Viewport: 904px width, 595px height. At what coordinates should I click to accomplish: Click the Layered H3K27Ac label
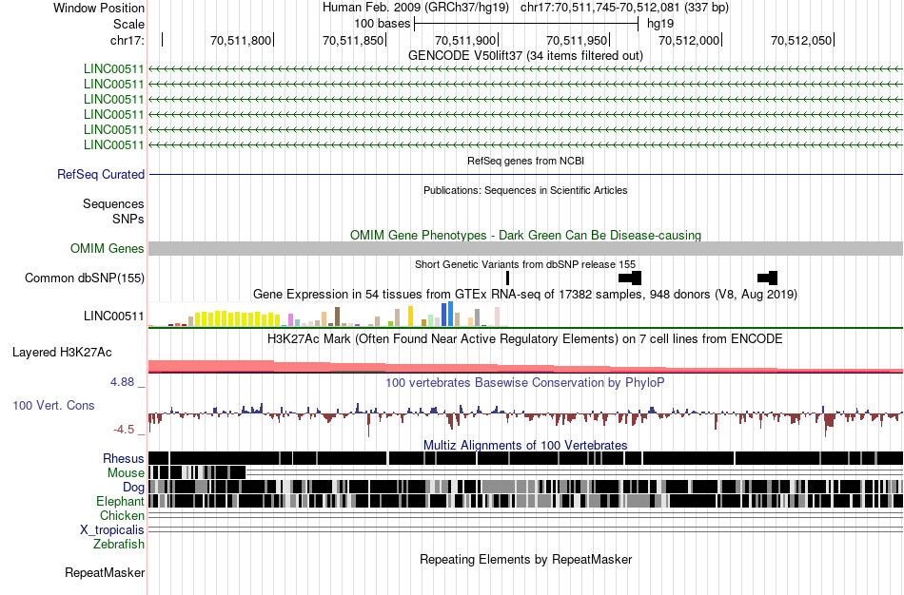click(62, 352)
